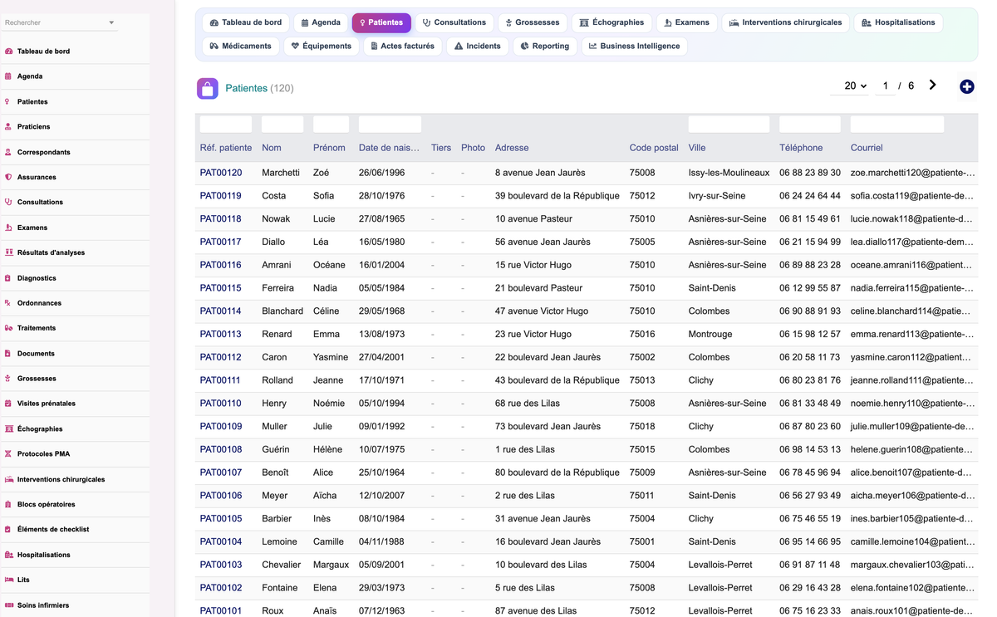
Task: Open Business Intelligence top tab
Action: coord(635,46)
